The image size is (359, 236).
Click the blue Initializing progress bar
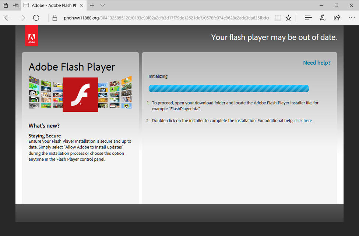pyautogui.click(x=228, y=89)
